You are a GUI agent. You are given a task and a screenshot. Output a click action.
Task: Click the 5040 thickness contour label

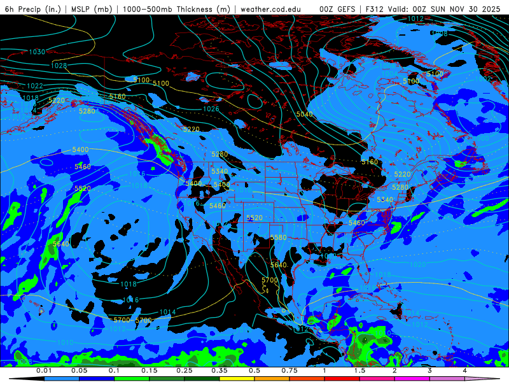tap(305, 114)
